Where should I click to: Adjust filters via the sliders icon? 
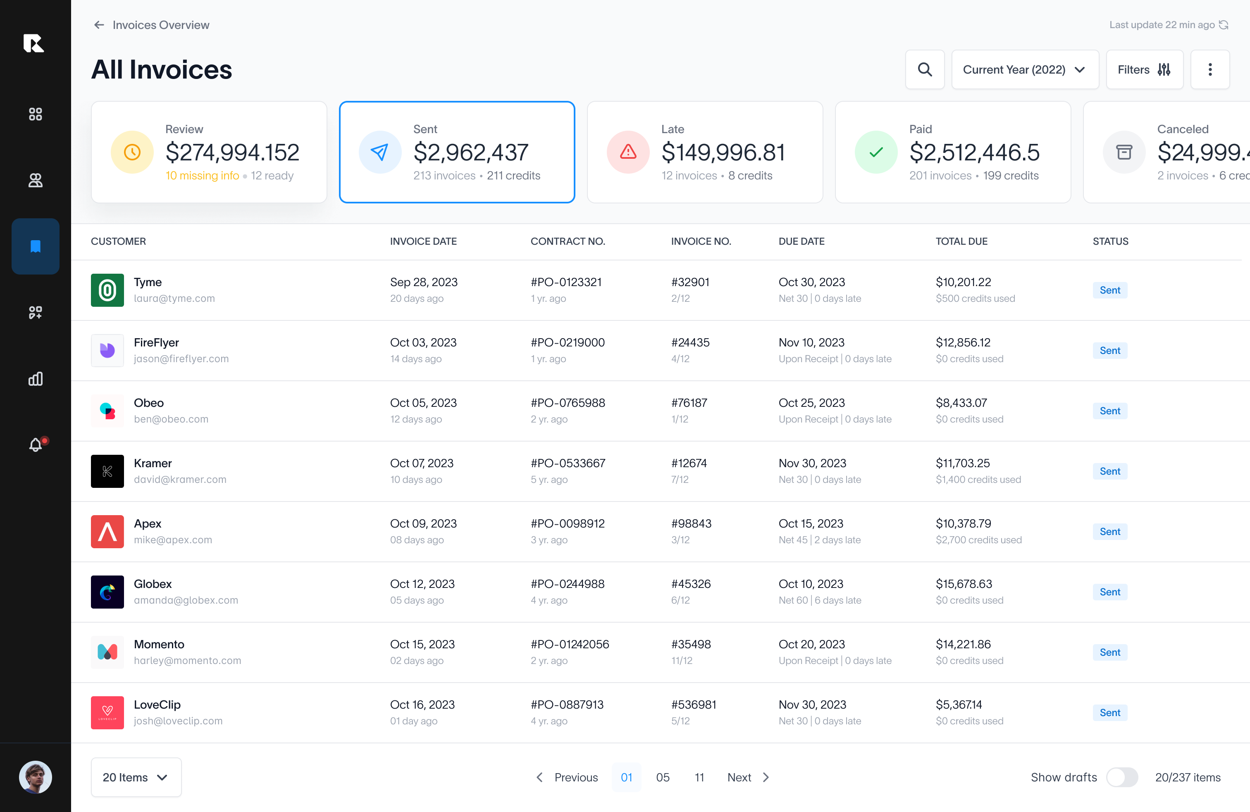point(1145,69)
